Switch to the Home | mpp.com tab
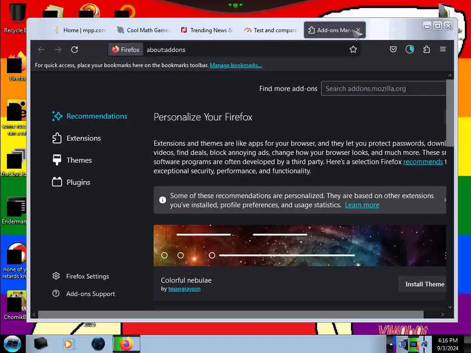Screen dimensions: 471x353 click(80, 30)
